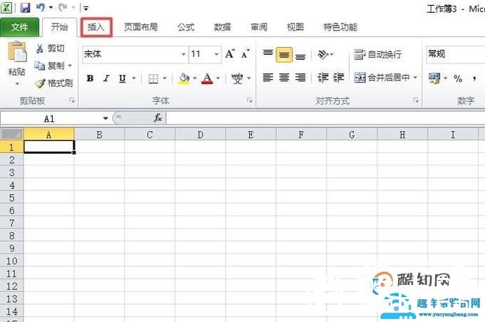The width and height of the screenshot is (485, 322).
Task: Switch to the 审阅 (Review) tab
Action: (259, 27)
